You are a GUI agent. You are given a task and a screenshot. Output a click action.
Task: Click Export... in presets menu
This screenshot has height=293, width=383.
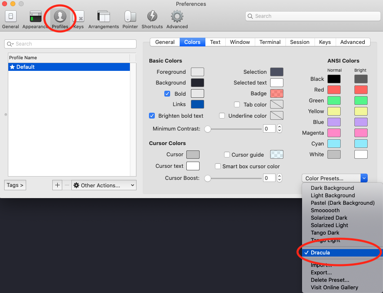coord(342,273)
